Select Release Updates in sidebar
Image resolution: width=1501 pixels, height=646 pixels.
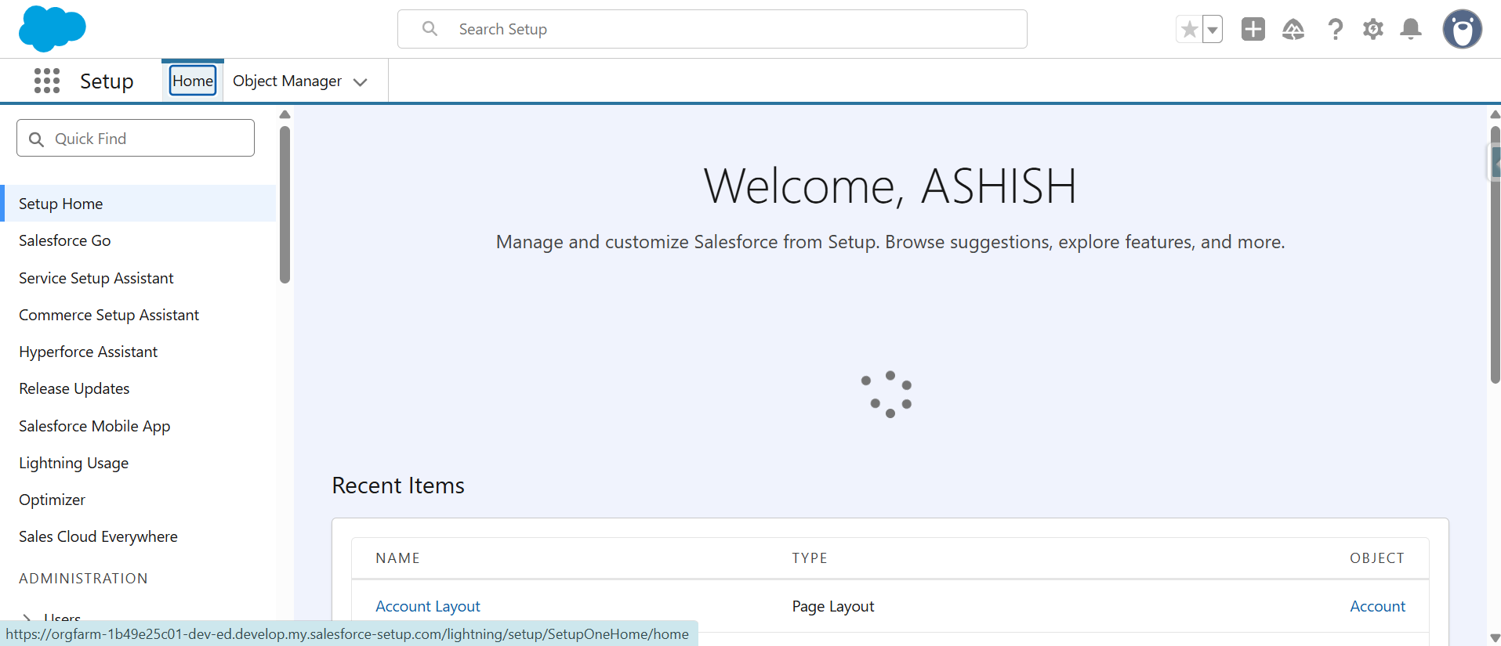pos(74,388)
